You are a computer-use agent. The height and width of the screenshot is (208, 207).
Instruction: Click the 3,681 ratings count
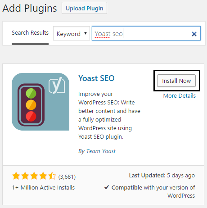(67, 177)
